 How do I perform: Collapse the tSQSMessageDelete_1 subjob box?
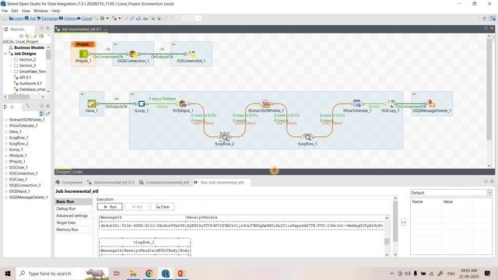click(414, 94)
